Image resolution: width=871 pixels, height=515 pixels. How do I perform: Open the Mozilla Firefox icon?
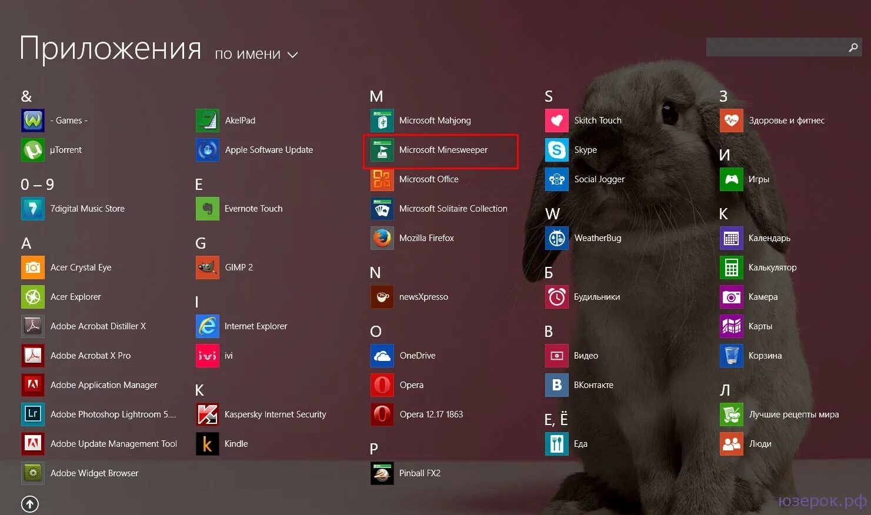[382, 238]
